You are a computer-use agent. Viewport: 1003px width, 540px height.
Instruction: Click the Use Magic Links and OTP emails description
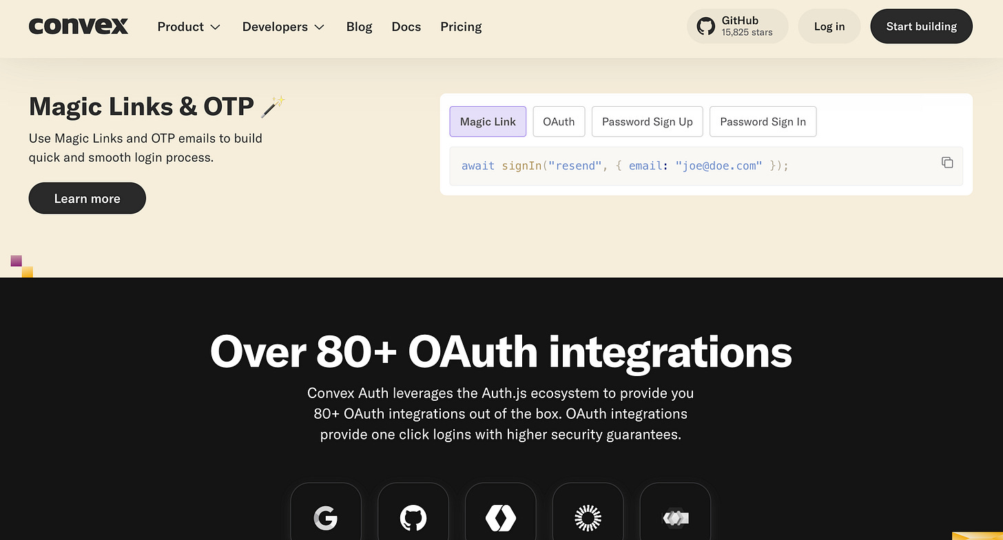point(145,147)
